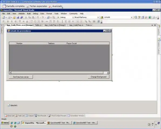Click the Change Background button
Image resolution: width=161 pixels, height=129 pixels.
(98, 77)
